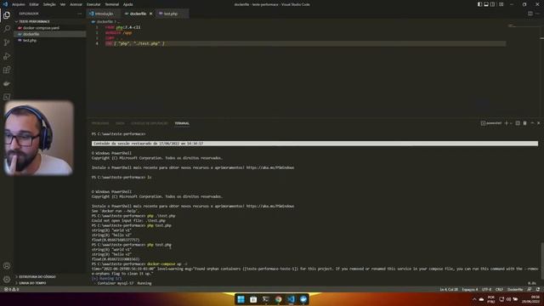Open the Explorer view in activity bar
The height and width of the screenshot is (306, 544).
[7, 15]
